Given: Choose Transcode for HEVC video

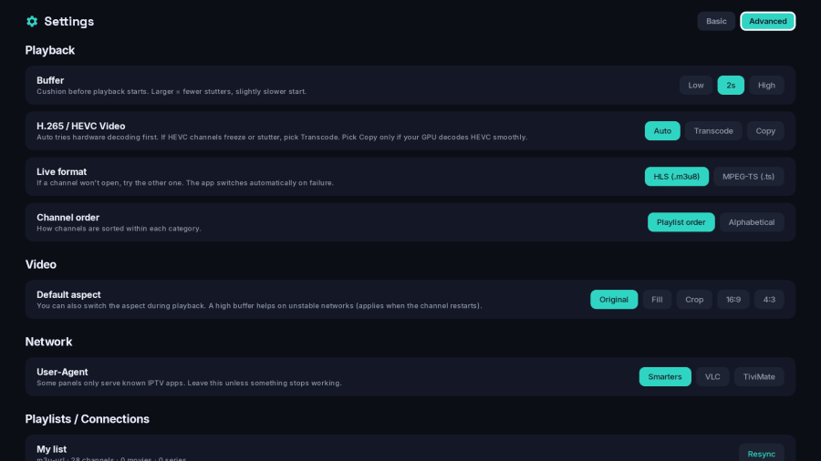Looking at the screenshot, I should point(713,130).
